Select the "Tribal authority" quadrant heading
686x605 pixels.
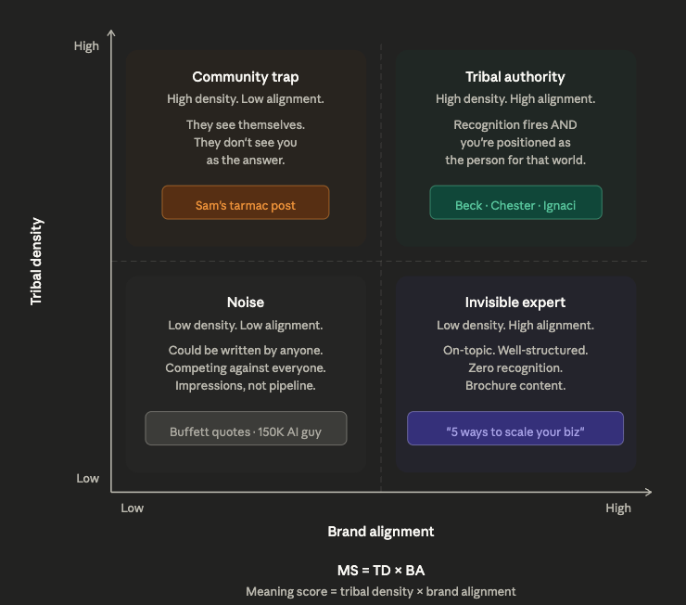coord(515,77)
